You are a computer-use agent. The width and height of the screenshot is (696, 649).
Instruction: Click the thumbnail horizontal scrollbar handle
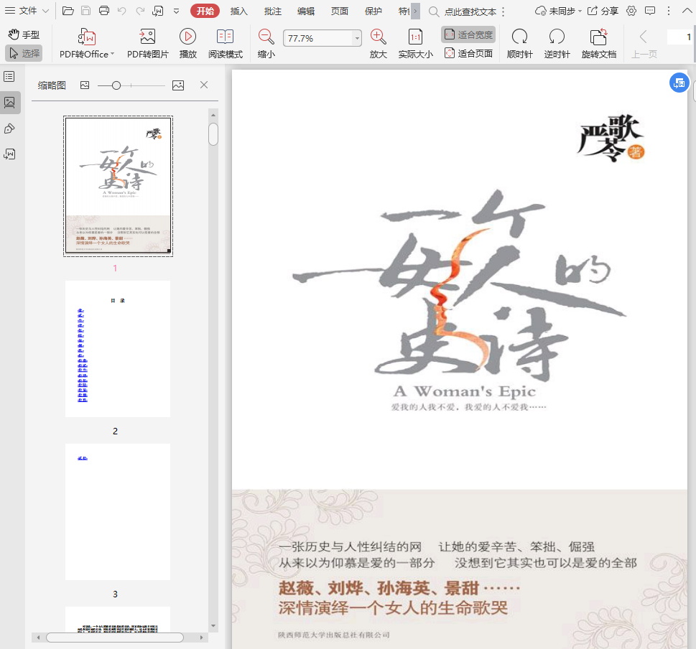[115, 638]
